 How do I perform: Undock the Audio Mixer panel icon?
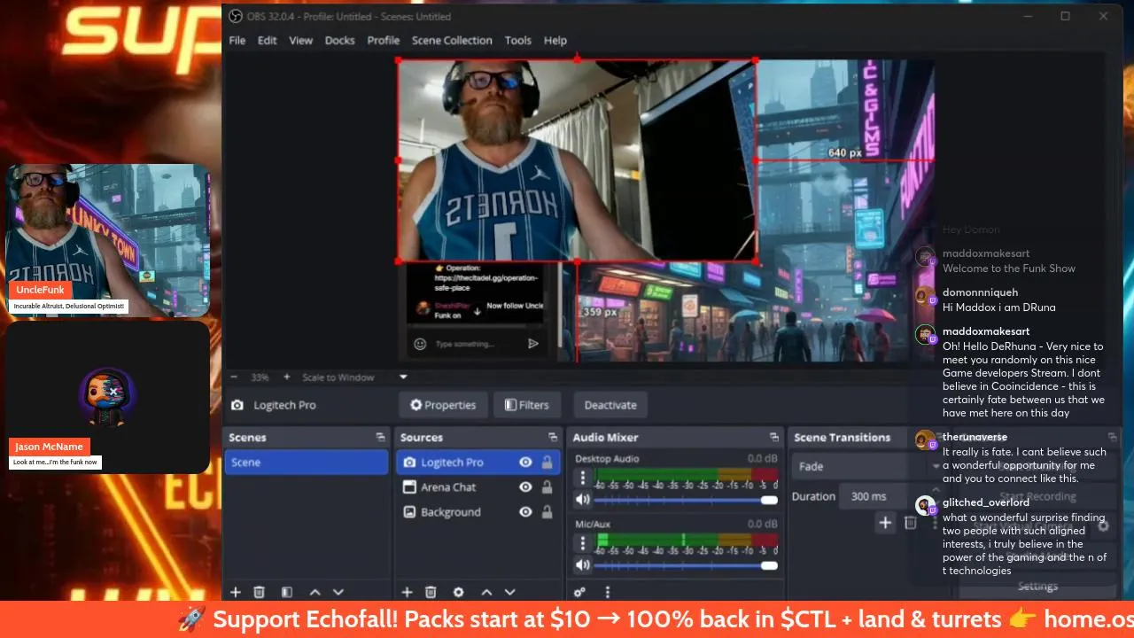pos(774,438)
